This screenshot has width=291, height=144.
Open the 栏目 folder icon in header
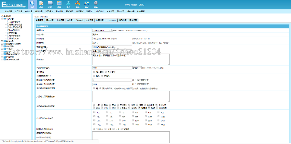tap(50, 4)
